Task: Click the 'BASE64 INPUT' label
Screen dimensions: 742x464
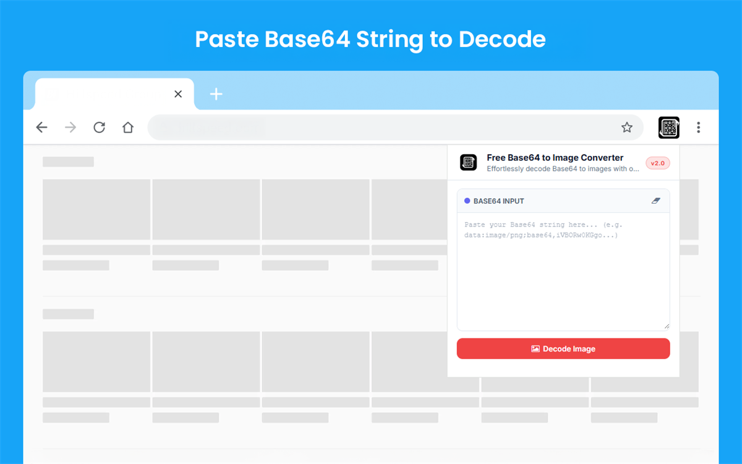Action: coord(499,201)
